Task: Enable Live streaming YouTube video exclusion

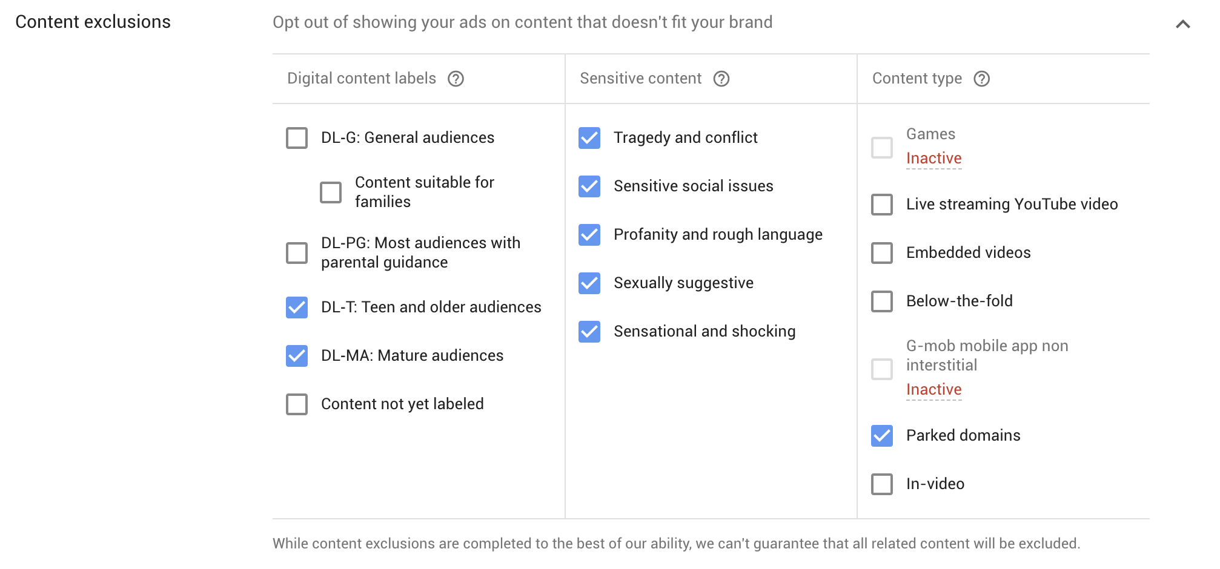Action: coord(882,205)
